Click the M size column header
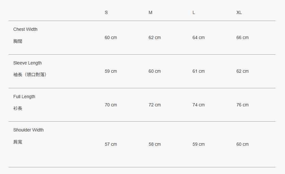Image resolution: width=285 pixels, height=174 pixels. point(150,12)
